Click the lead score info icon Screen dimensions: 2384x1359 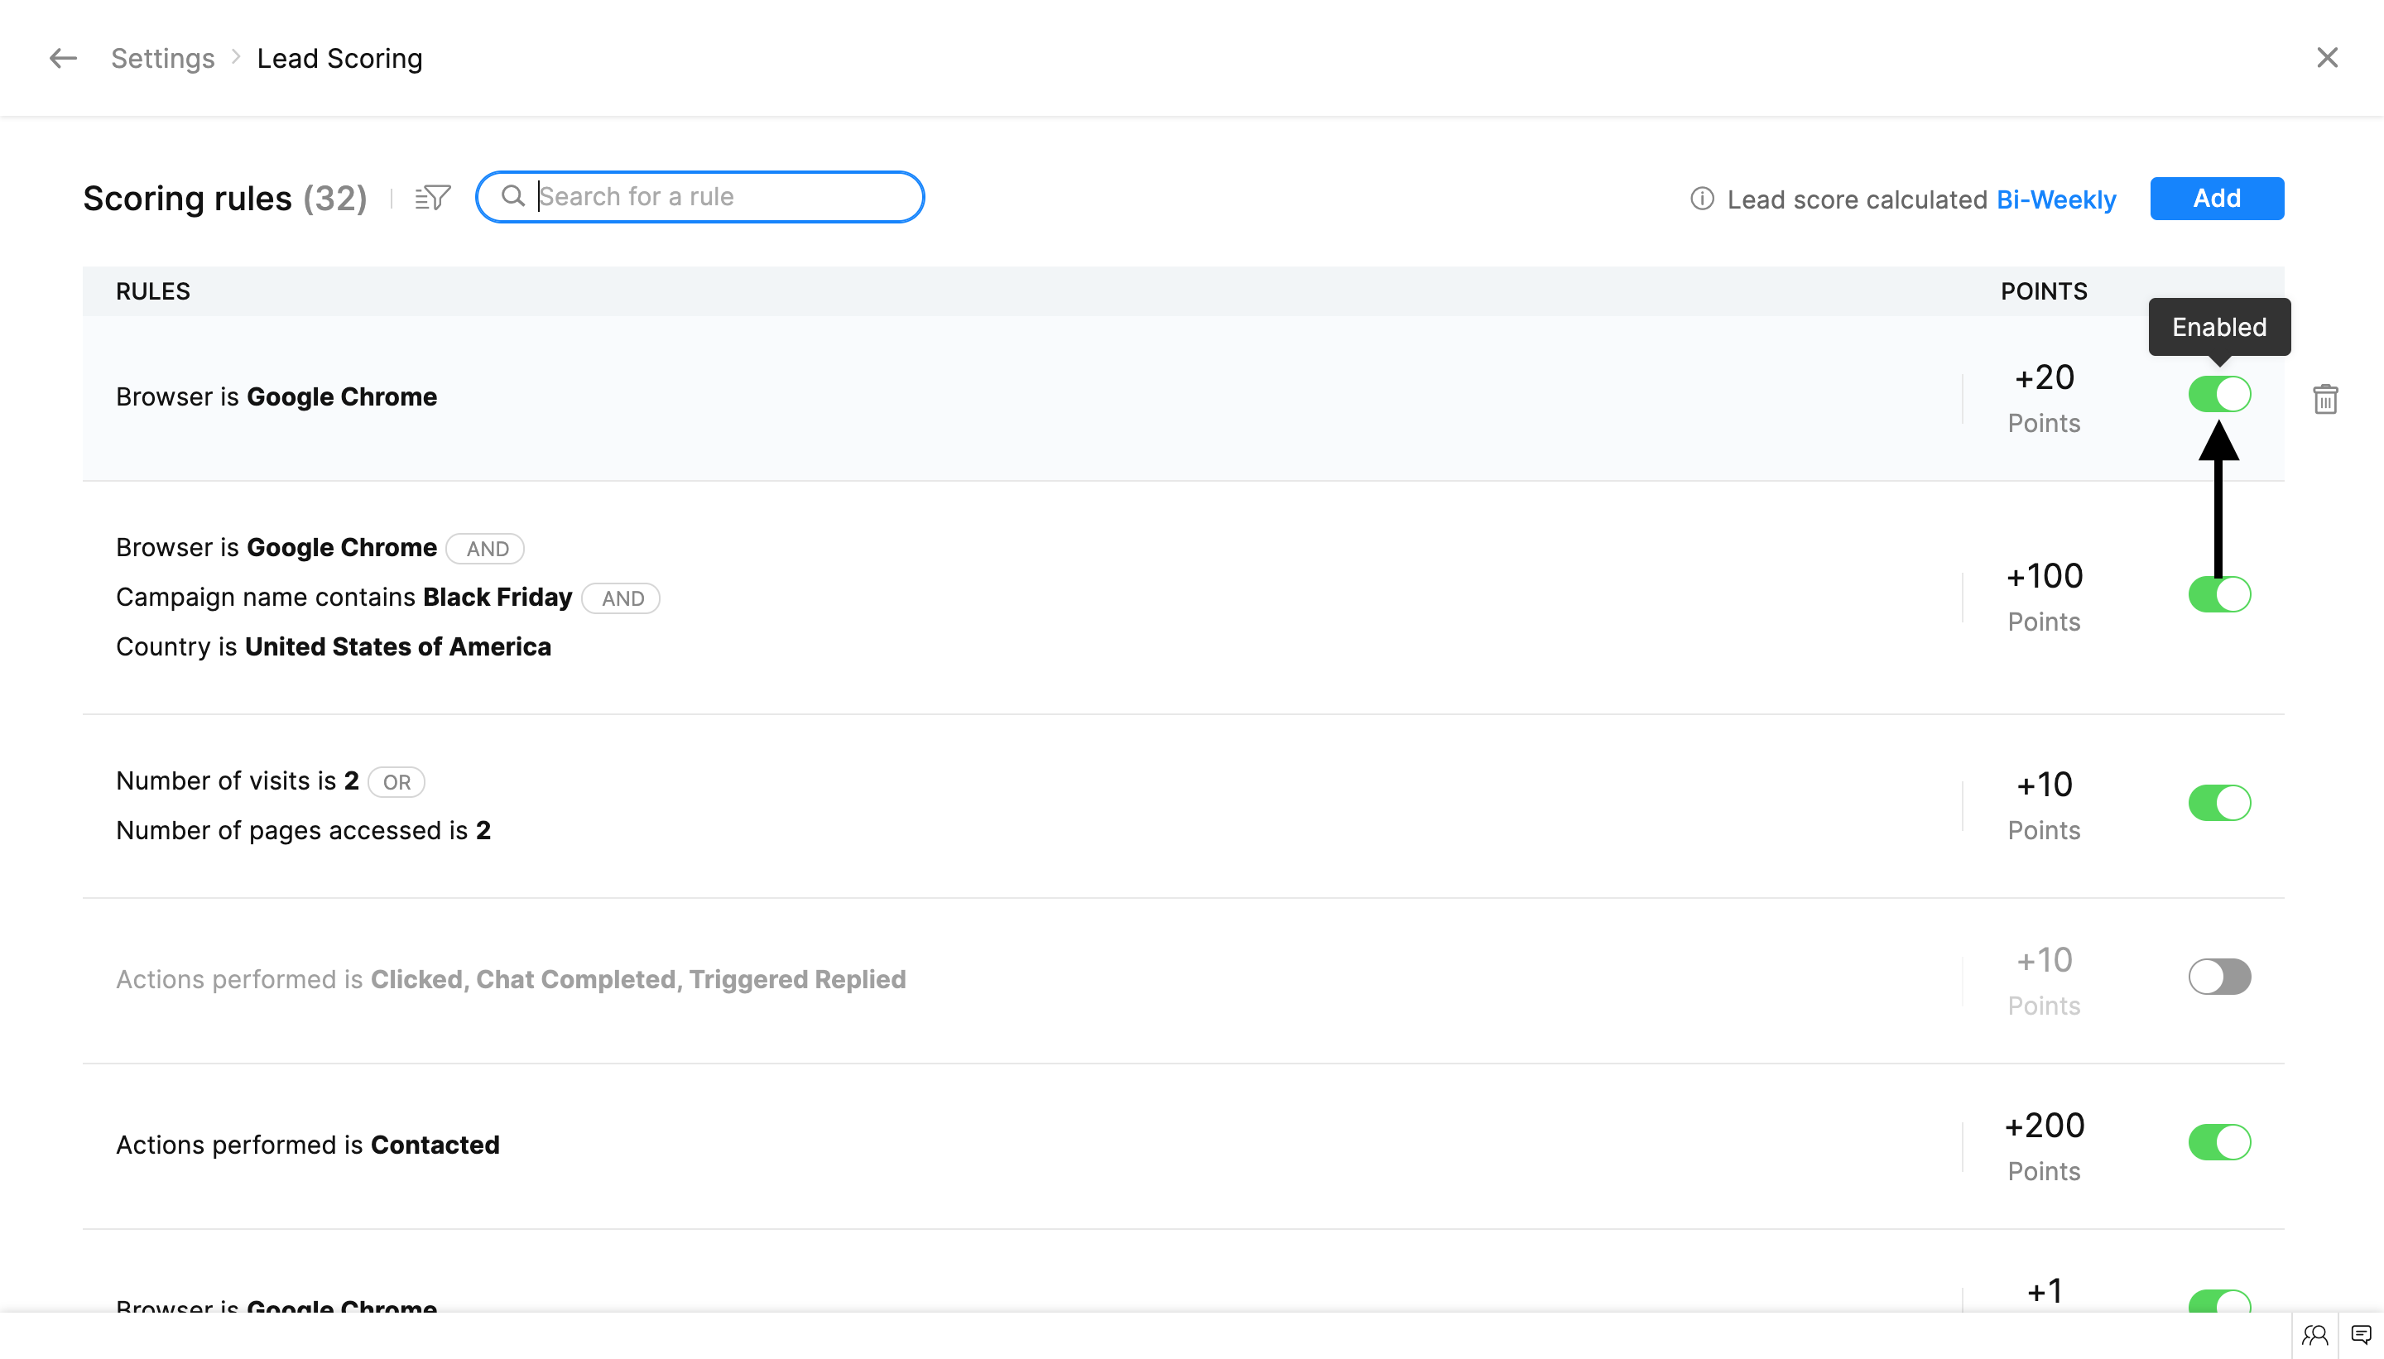1702,199
